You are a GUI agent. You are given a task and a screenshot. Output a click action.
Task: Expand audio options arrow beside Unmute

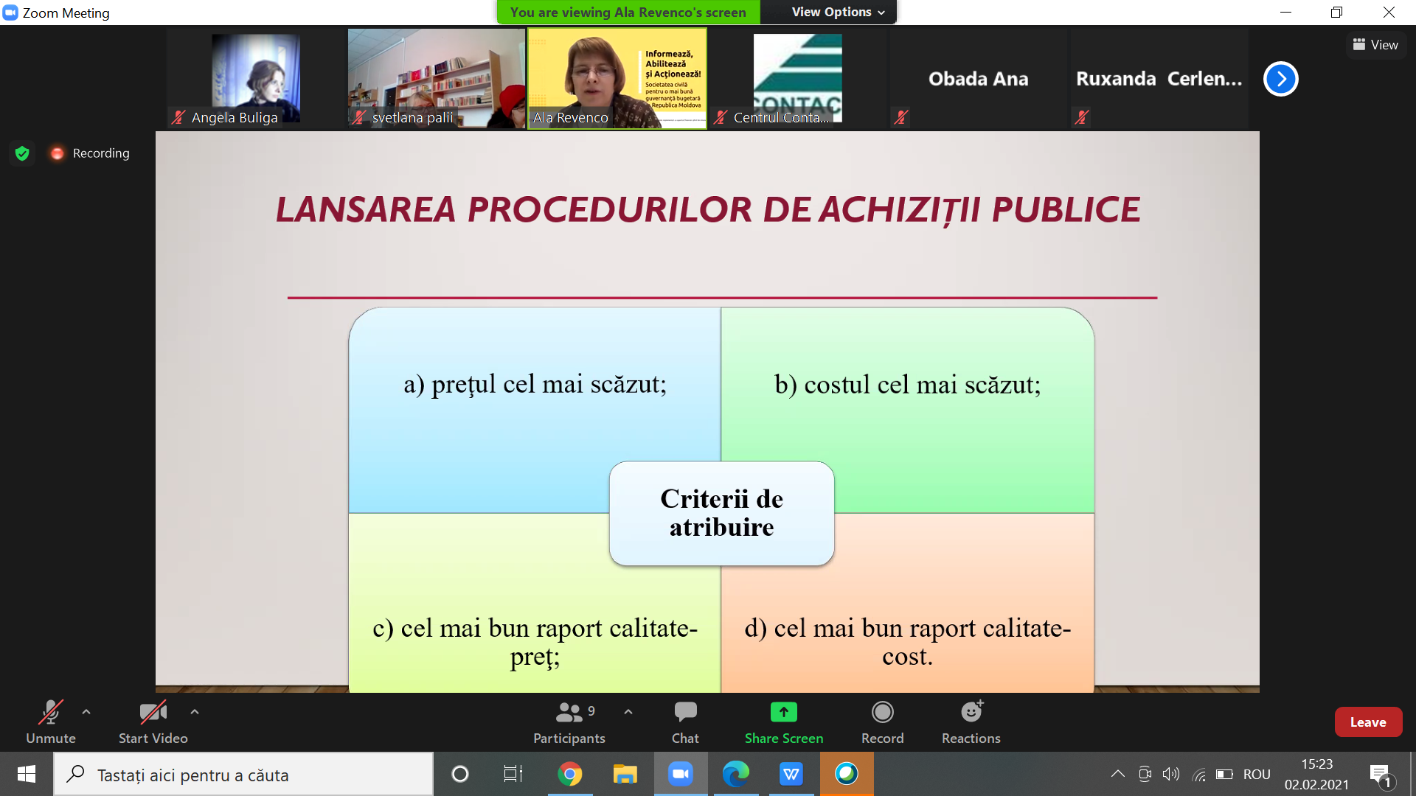(x=86, y=712)
